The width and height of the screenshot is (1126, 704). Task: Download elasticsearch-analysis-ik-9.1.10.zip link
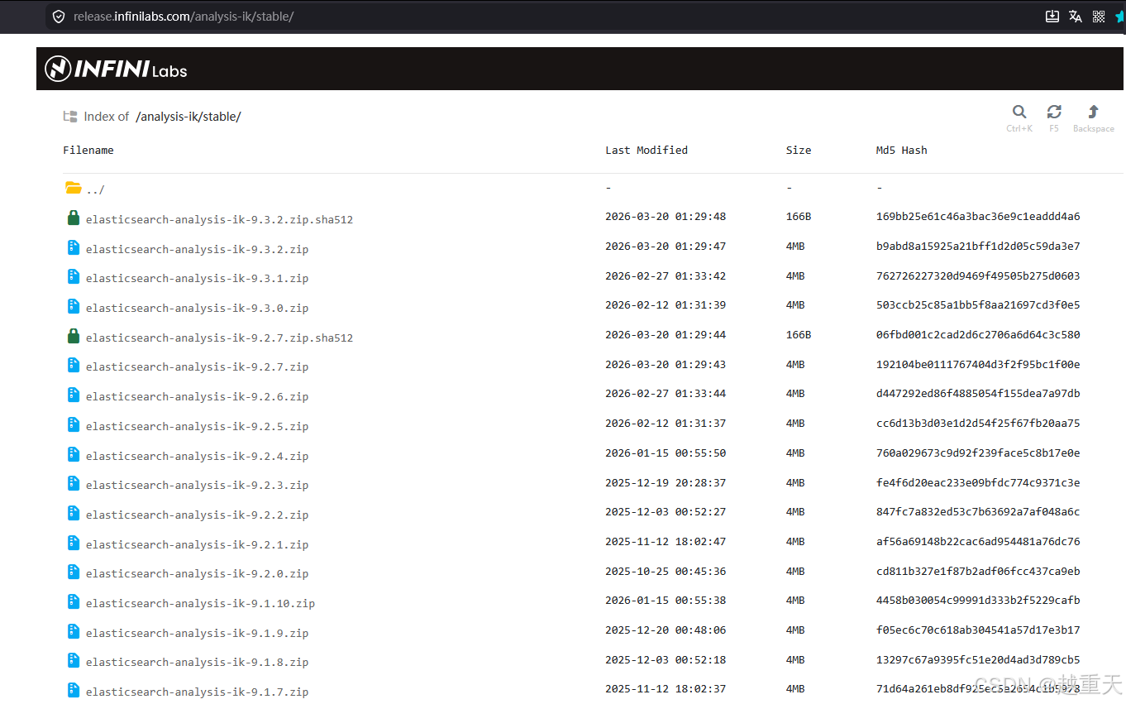[200, 603]
